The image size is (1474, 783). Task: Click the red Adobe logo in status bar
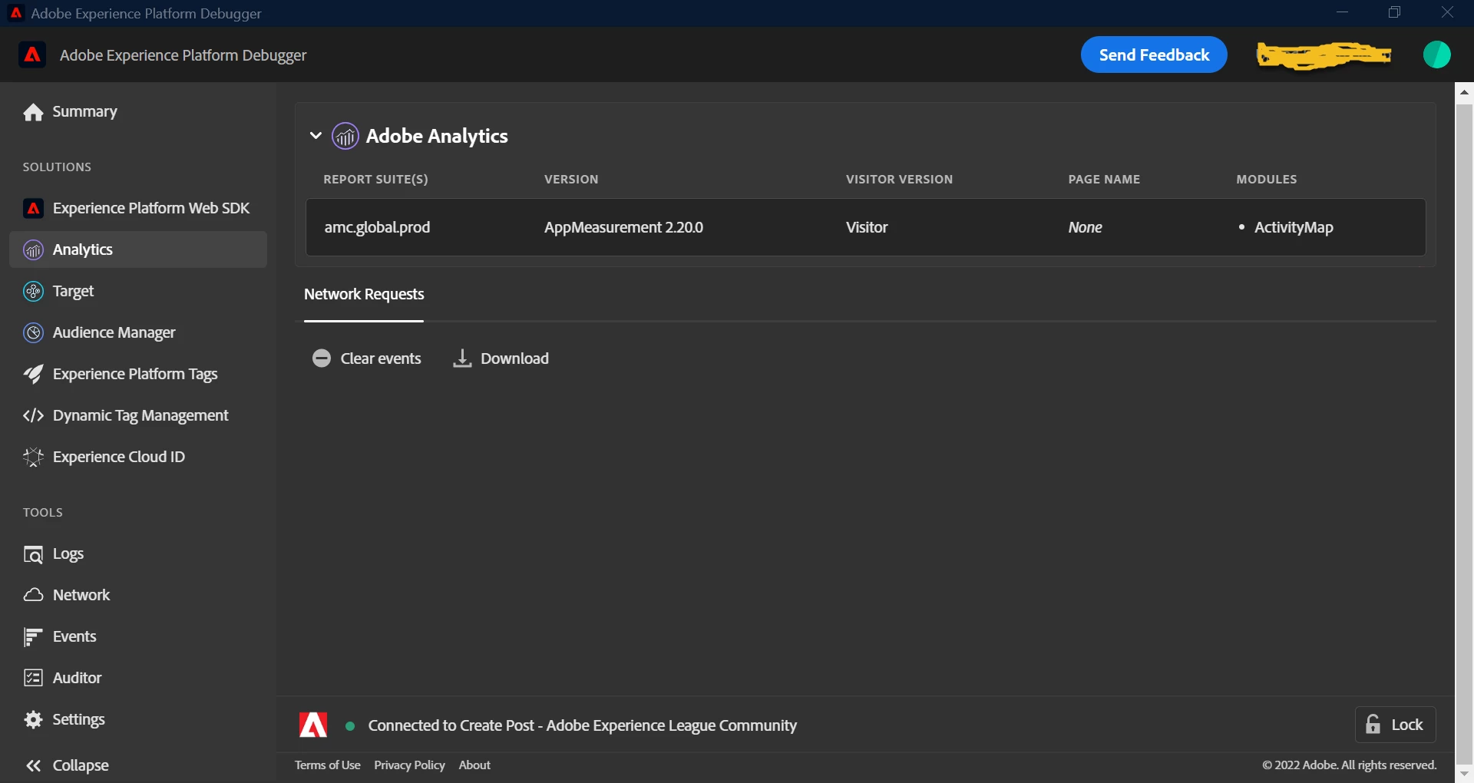pos(313,725)
